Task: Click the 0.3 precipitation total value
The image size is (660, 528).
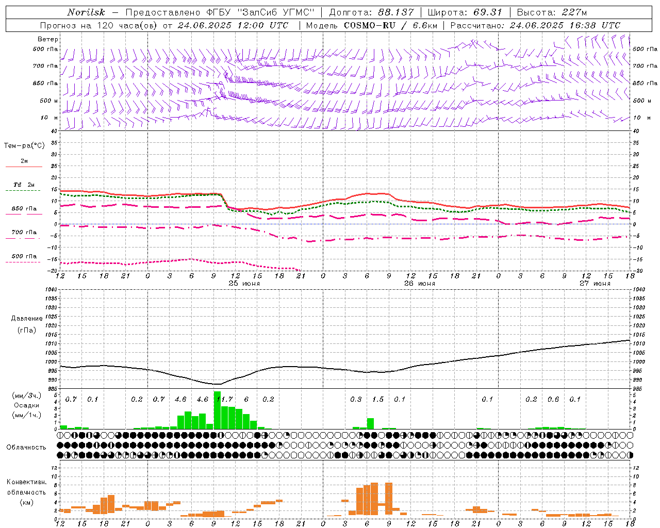Action: (356, 399)
